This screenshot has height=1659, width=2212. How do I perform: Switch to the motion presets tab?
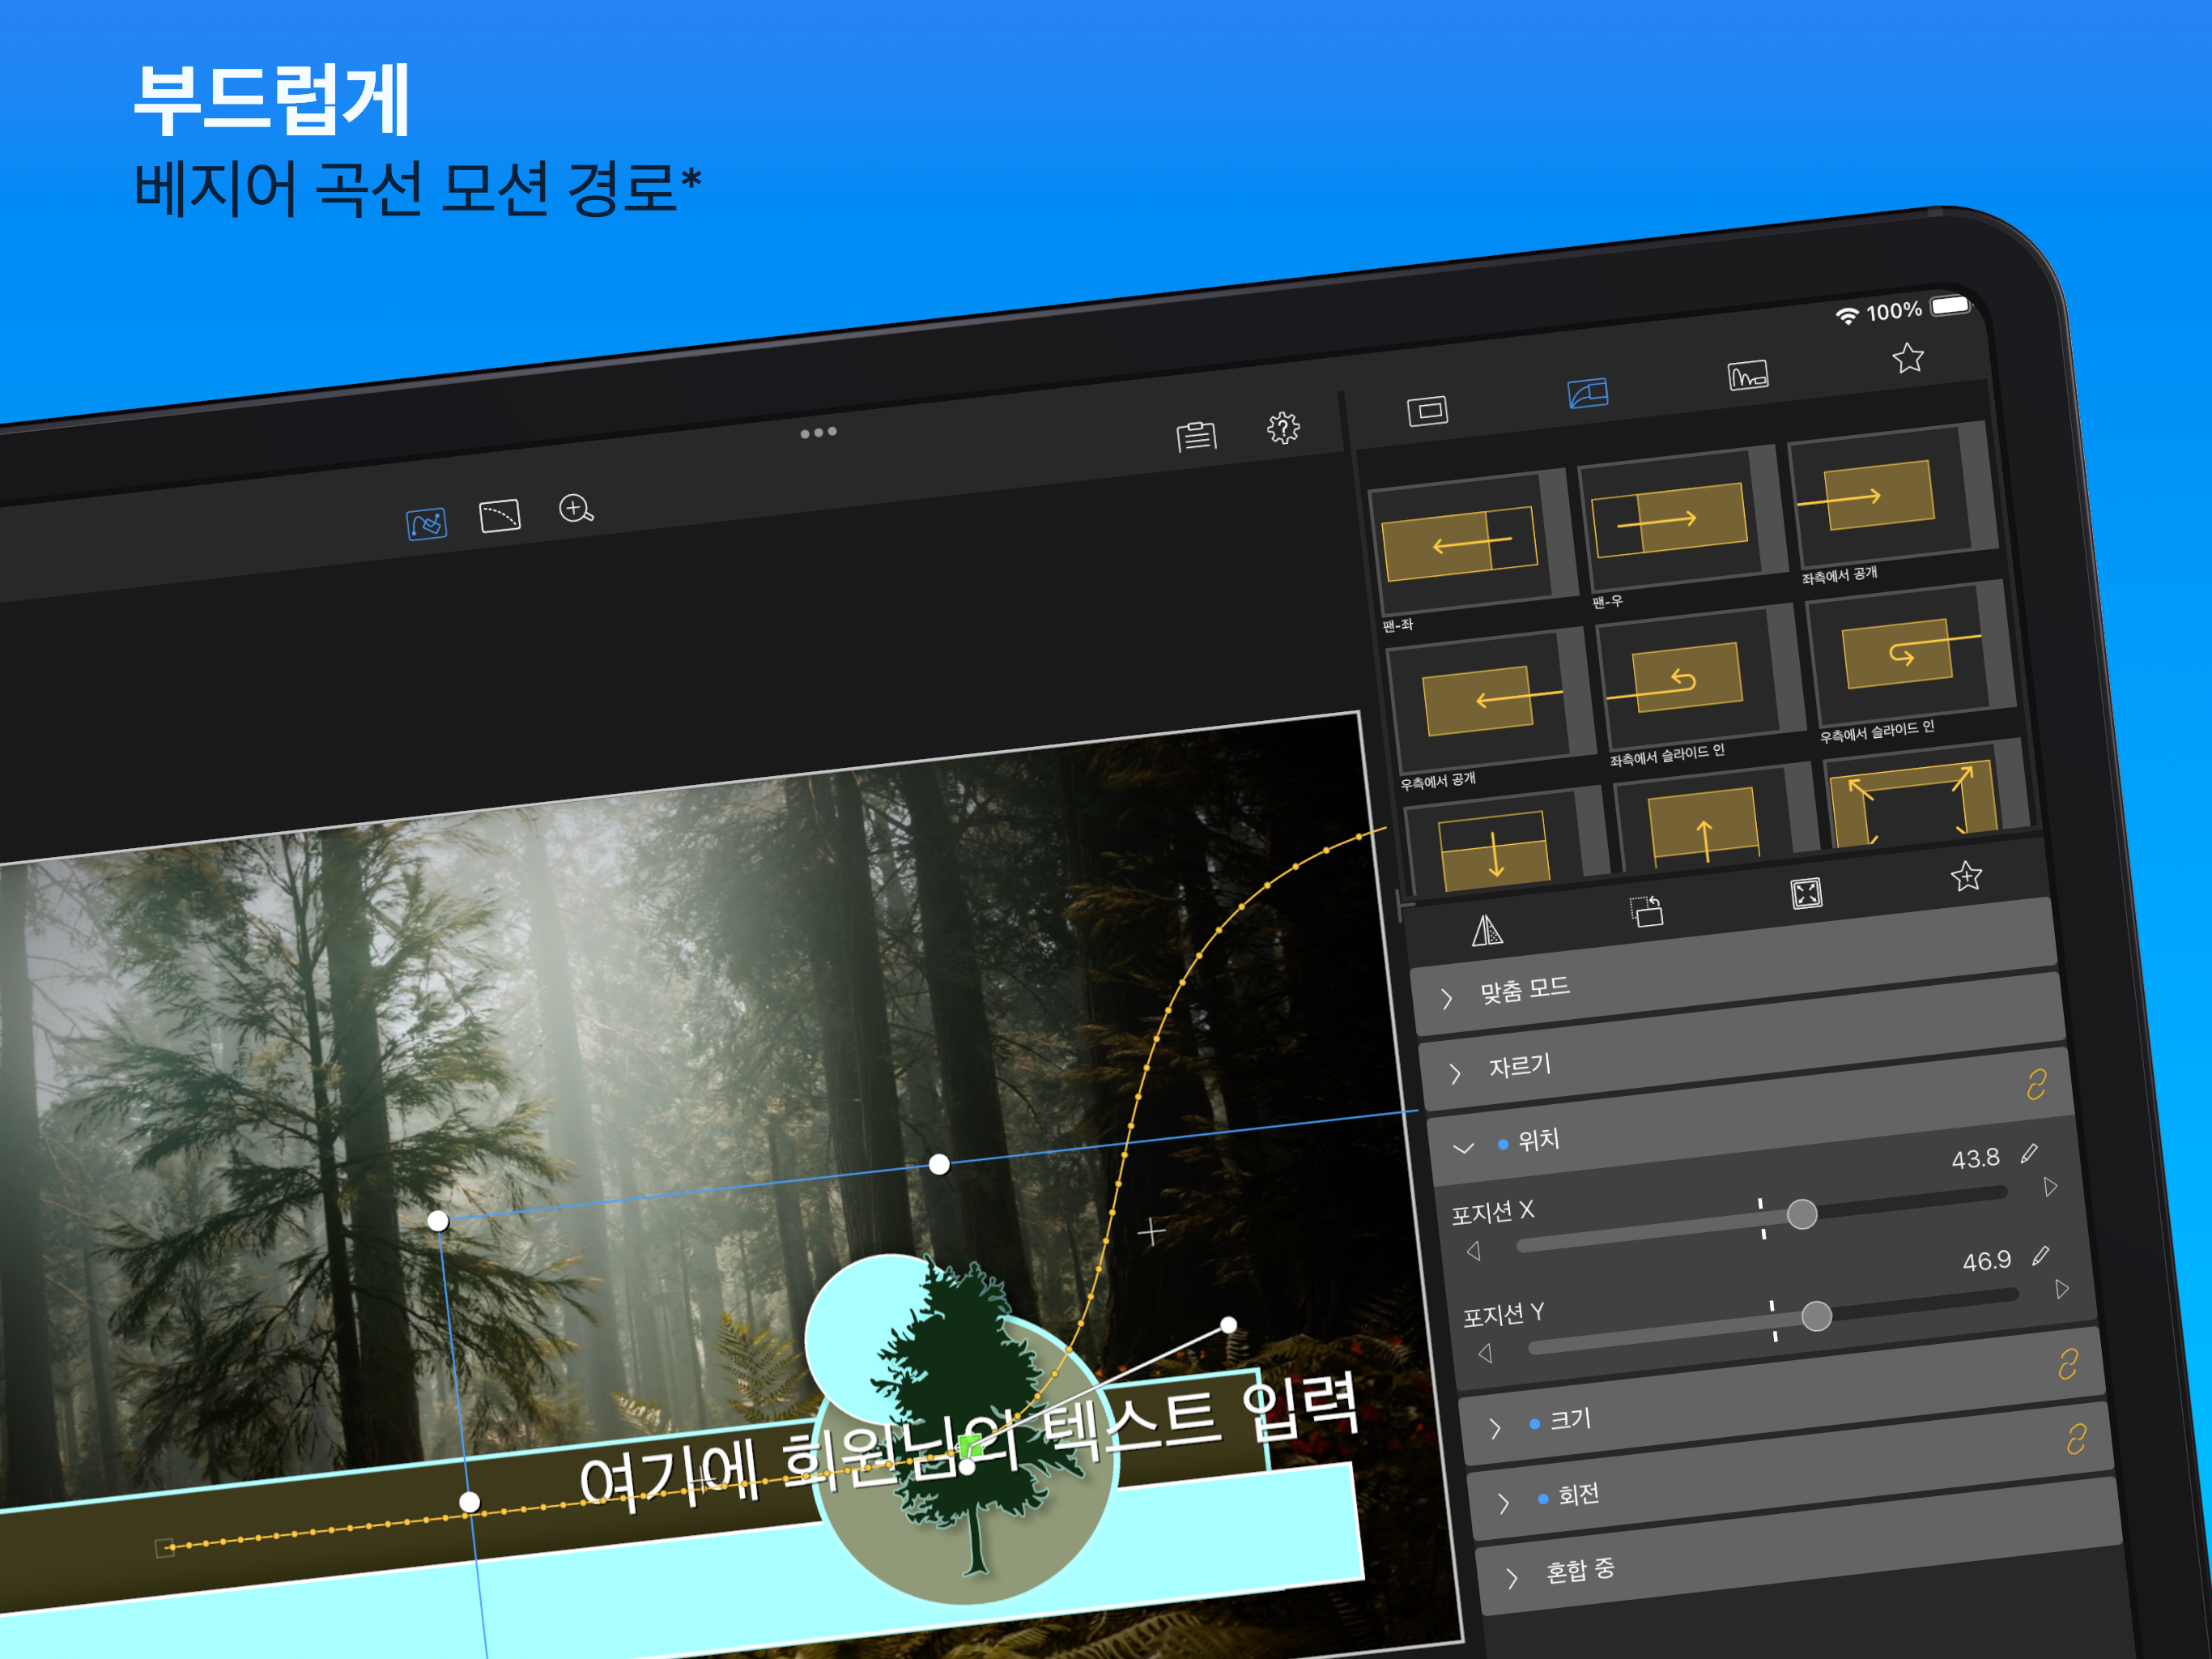(1587, 393)
